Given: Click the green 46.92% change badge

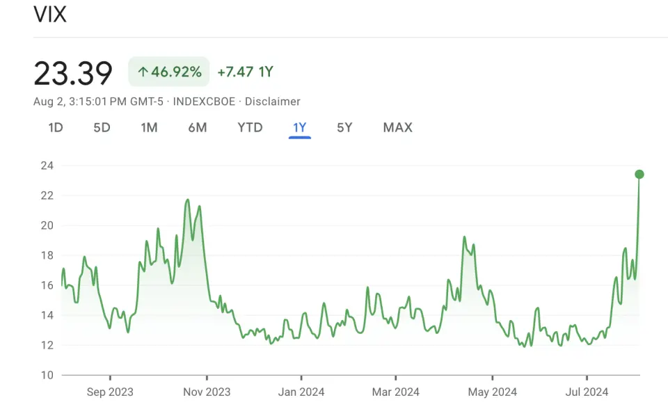Looking at the screenshot, I should (168, 72).
